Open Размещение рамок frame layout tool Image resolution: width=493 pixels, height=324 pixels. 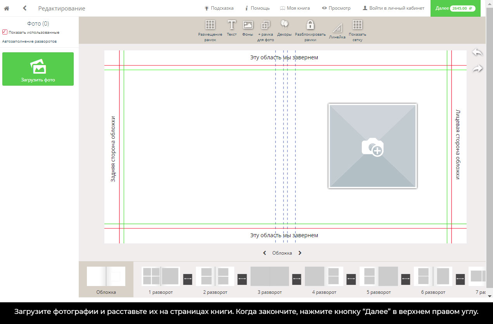coord(210,26)
